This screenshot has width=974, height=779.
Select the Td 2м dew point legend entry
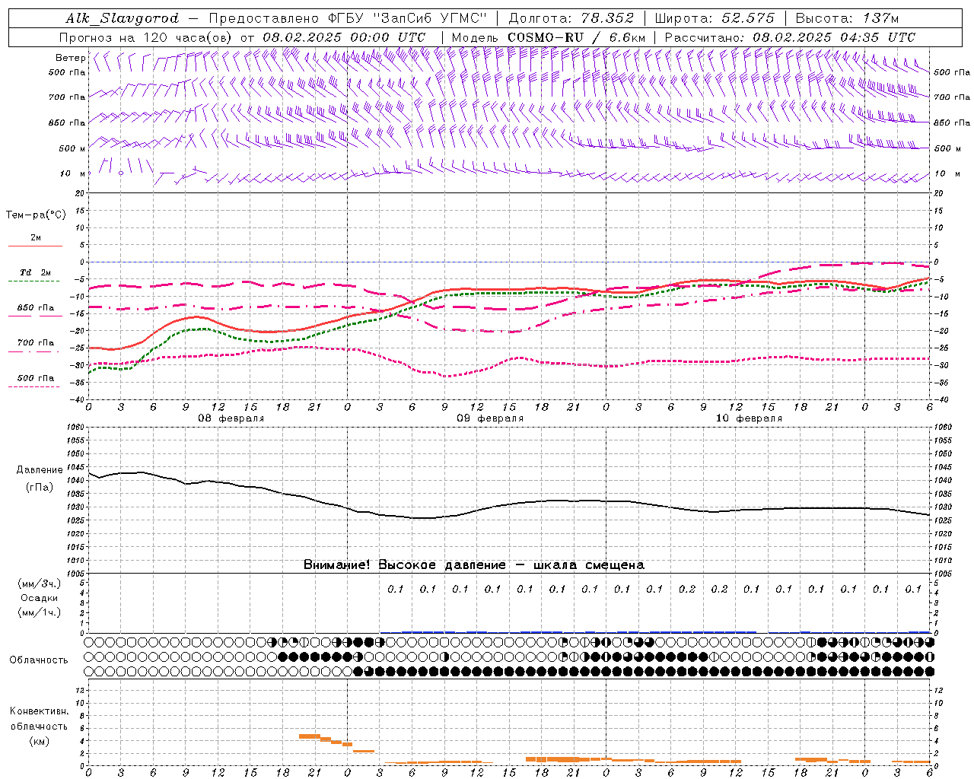click(x=36, y=272)
